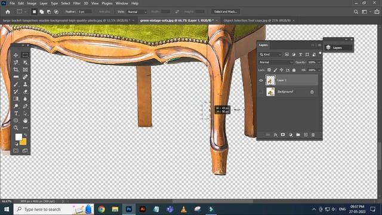Screen dimensions: 382x215
Task: Select the Eraser tool
Action: [x=25, y=91]
